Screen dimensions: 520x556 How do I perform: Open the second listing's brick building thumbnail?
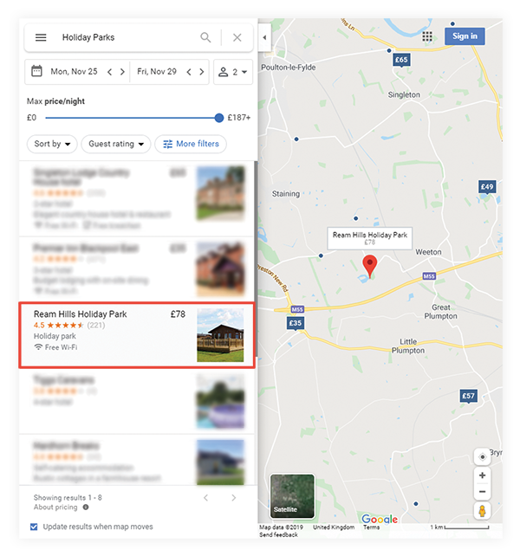click(220, 269)
